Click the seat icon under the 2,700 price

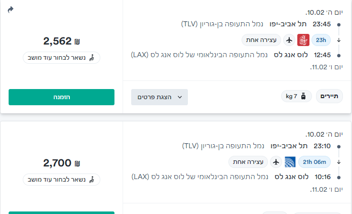click(92, 180)
